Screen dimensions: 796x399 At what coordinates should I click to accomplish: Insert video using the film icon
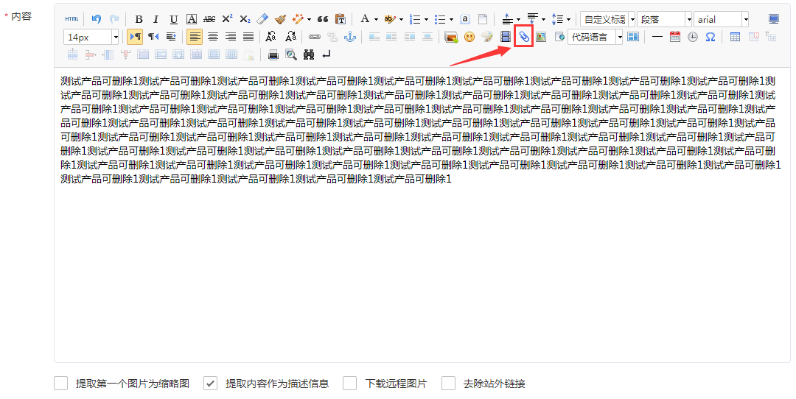(x=506, y=37)
